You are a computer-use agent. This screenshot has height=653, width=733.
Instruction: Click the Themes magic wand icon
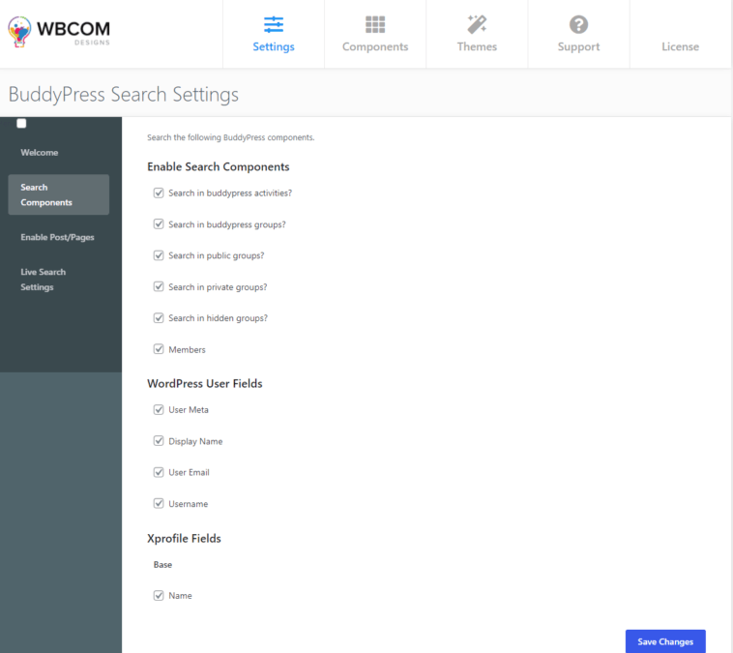[477, 24]
